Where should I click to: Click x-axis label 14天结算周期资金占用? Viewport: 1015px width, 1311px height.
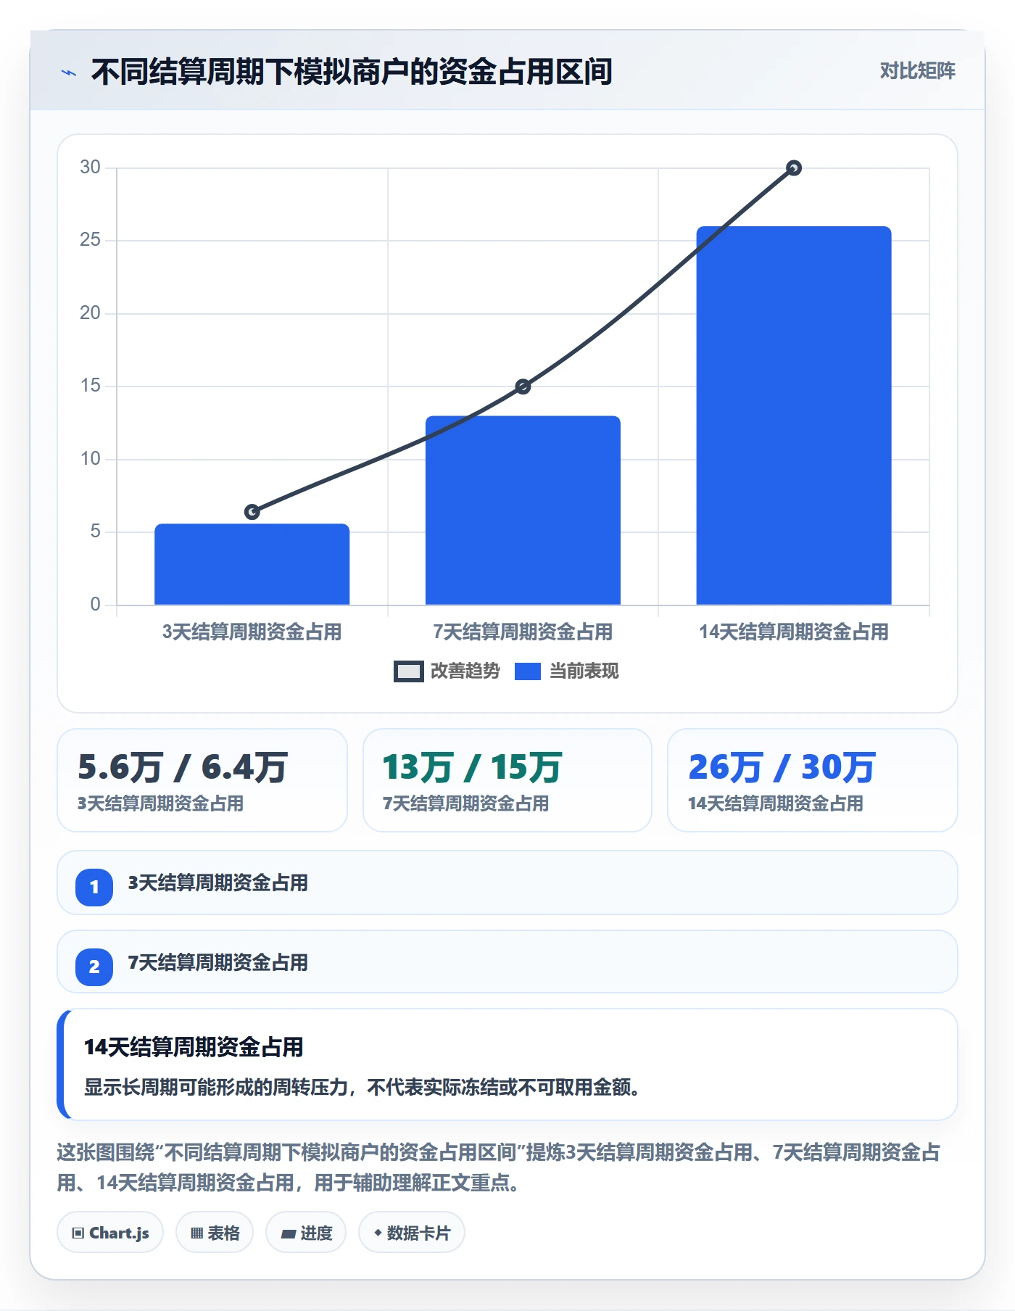click(794, 632)
